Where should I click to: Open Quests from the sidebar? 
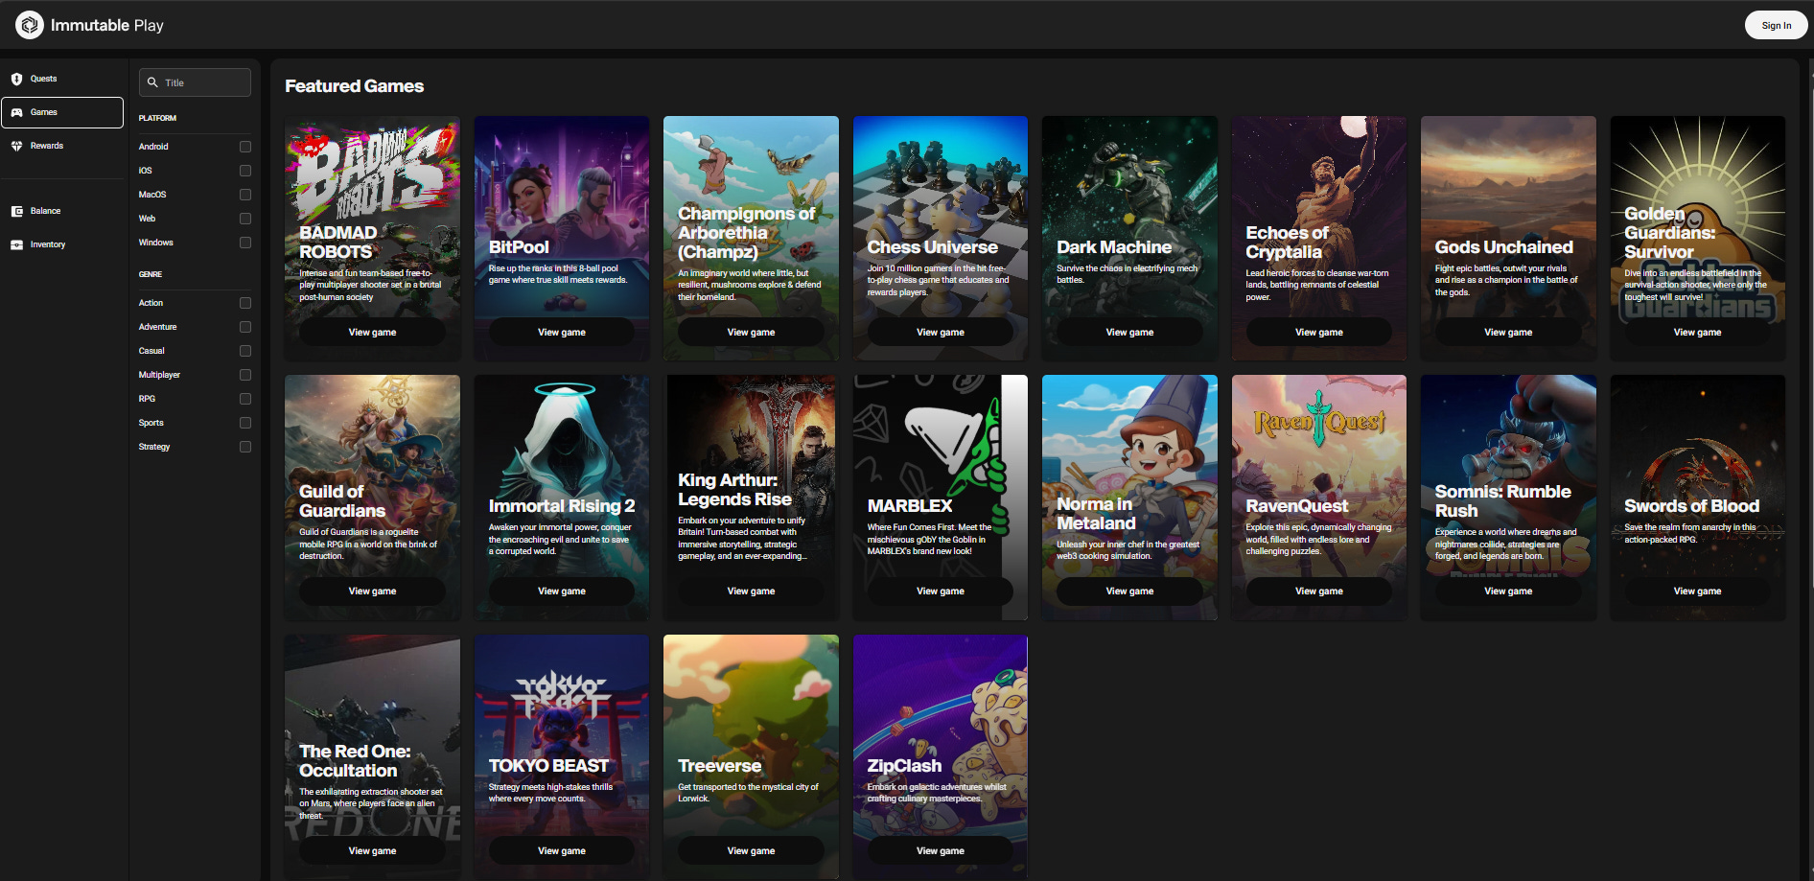[62, 79]
